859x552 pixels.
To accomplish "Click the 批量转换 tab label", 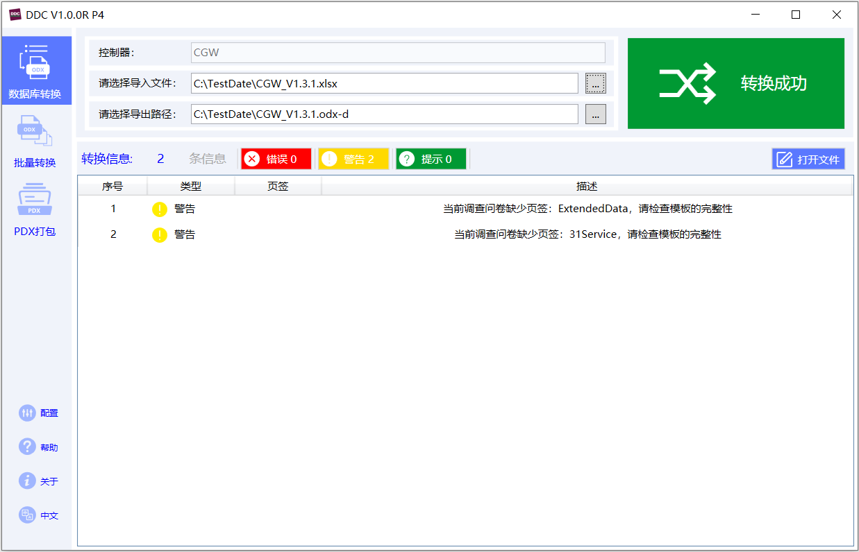I will click(35, 163).
